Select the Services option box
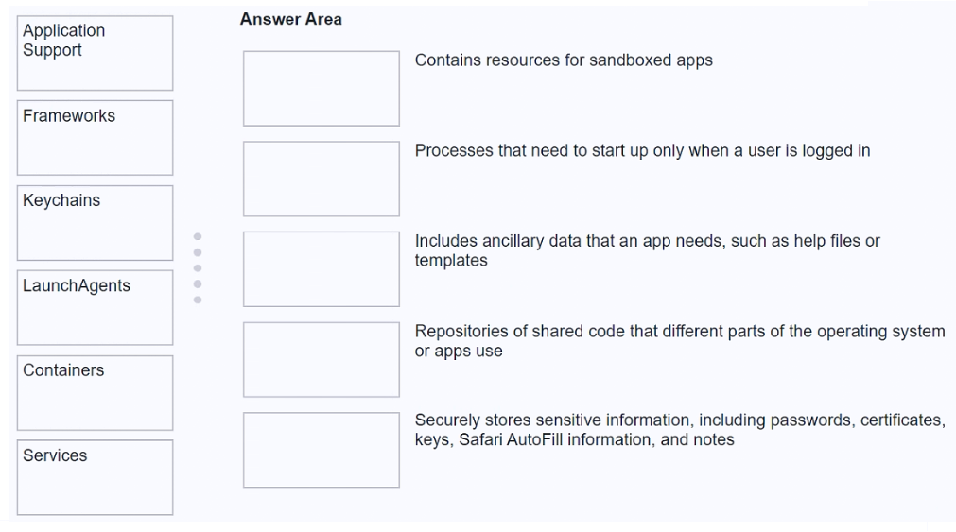956x532 pixels. point(95,477)
